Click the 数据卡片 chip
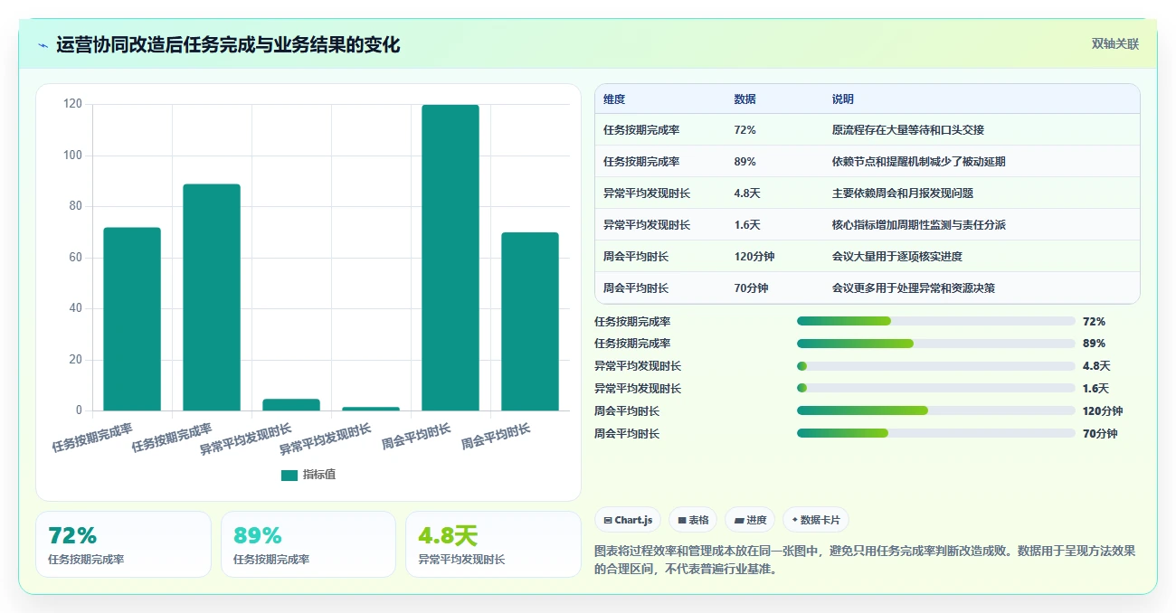Image resolution: width=1176 pixels, height=613 pixels. pos(816,520)
